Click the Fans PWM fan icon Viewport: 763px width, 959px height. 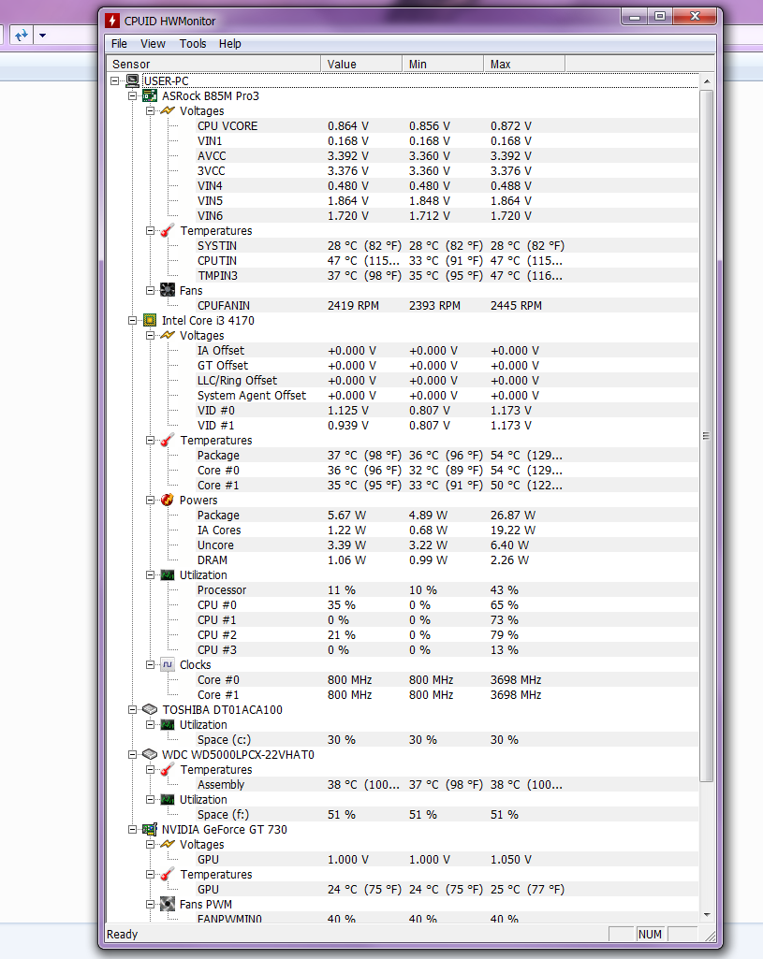pos(168,904)
